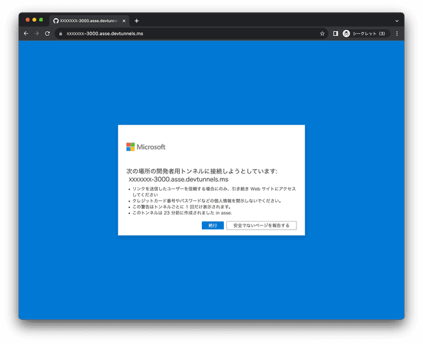Click the green maximize window button
Screen dimensions: 423x344
(x=41, y=20)
